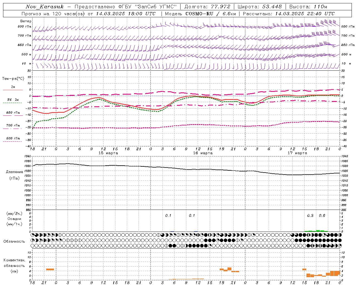Image resolution: width=356 pixels, height=285 pixels.
Task: Click the 15 марта date label
Action: coord(108,153)
